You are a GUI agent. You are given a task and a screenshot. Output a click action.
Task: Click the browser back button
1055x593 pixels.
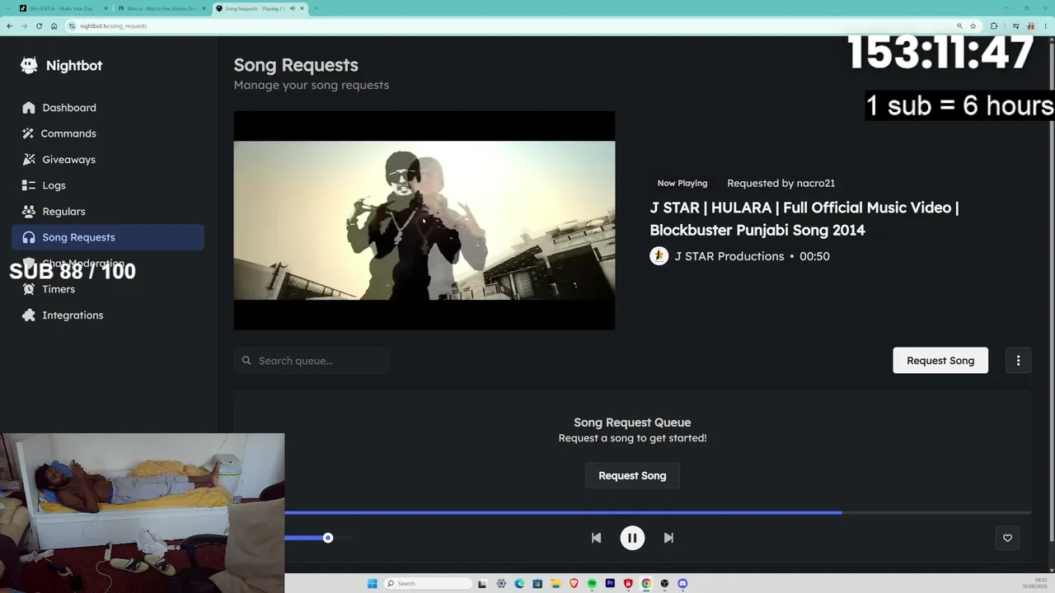click(9, 26)
